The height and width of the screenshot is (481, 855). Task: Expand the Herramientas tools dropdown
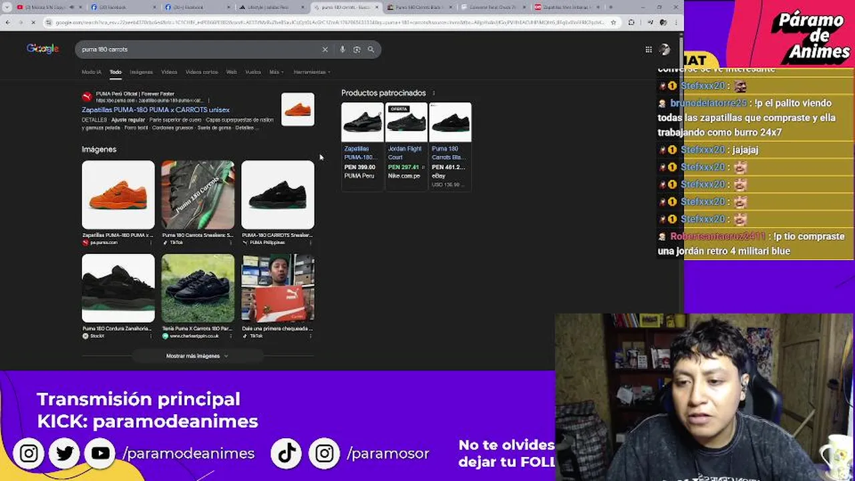coord(312,72)
